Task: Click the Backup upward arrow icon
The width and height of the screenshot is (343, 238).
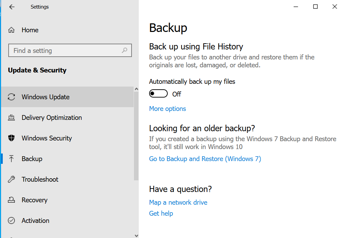Action: coord(11,159)
